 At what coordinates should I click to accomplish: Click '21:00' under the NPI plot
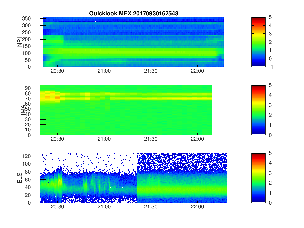tap(104, 71)
